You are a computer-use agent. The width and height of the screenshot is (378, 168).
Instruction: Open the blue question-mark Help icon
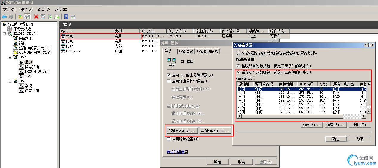(x=66, y=17)
